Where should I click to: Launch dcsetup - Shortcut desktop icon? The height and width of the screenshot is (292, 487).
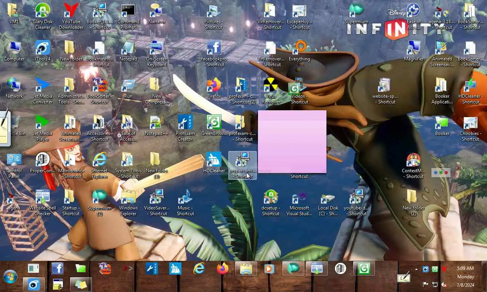(271, 203)
